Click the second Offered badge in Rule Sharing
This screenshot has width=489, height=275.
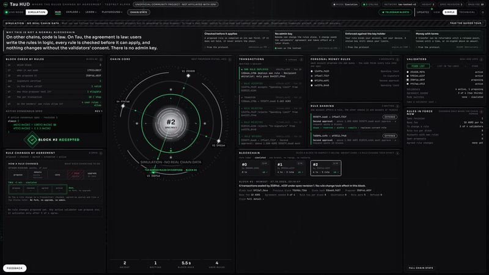click(389, 136)
